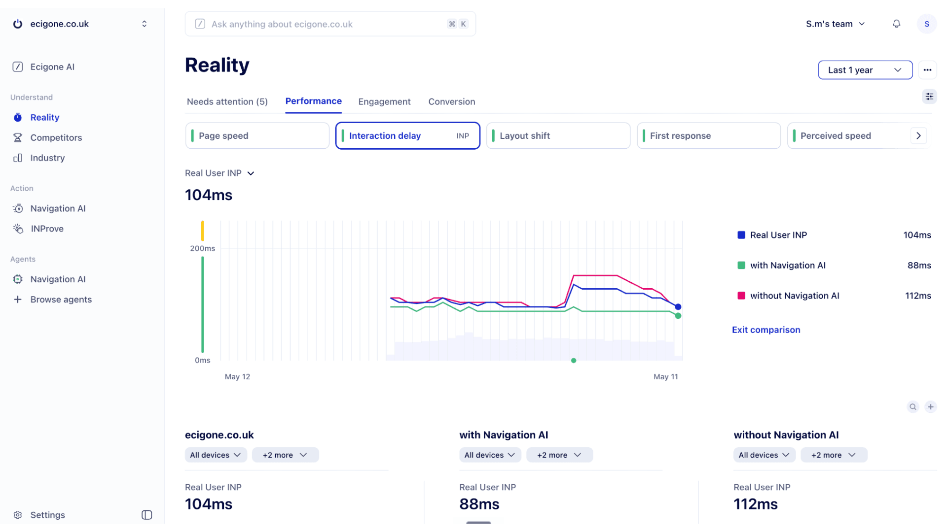Click the pink without Navigation AI legend swatch
The image size is (947, 532).
[741, 296]
